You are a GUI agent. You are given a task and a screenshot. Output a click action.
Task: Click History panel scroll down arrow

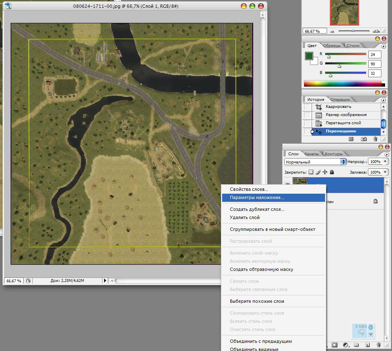click(x=383, y=132)
